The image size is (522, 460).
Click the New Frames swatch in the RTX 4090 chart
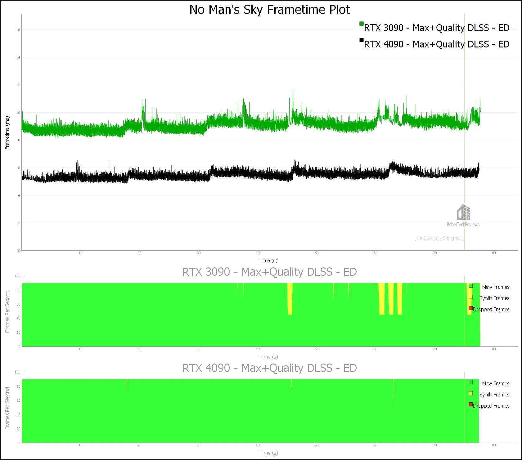tap(471, 382)
